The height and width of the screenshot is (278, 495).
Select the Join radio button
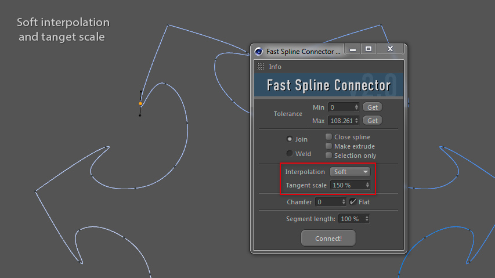[290, 139]
